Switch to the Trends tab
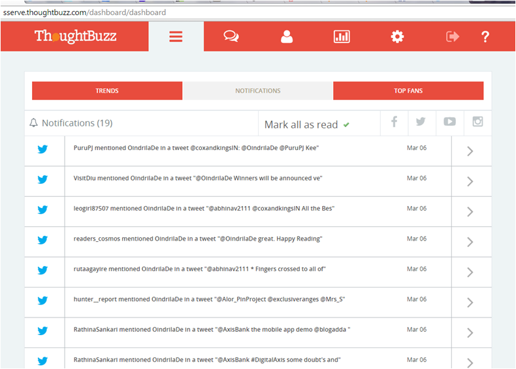Screen dimensions: 516x369 107,91
